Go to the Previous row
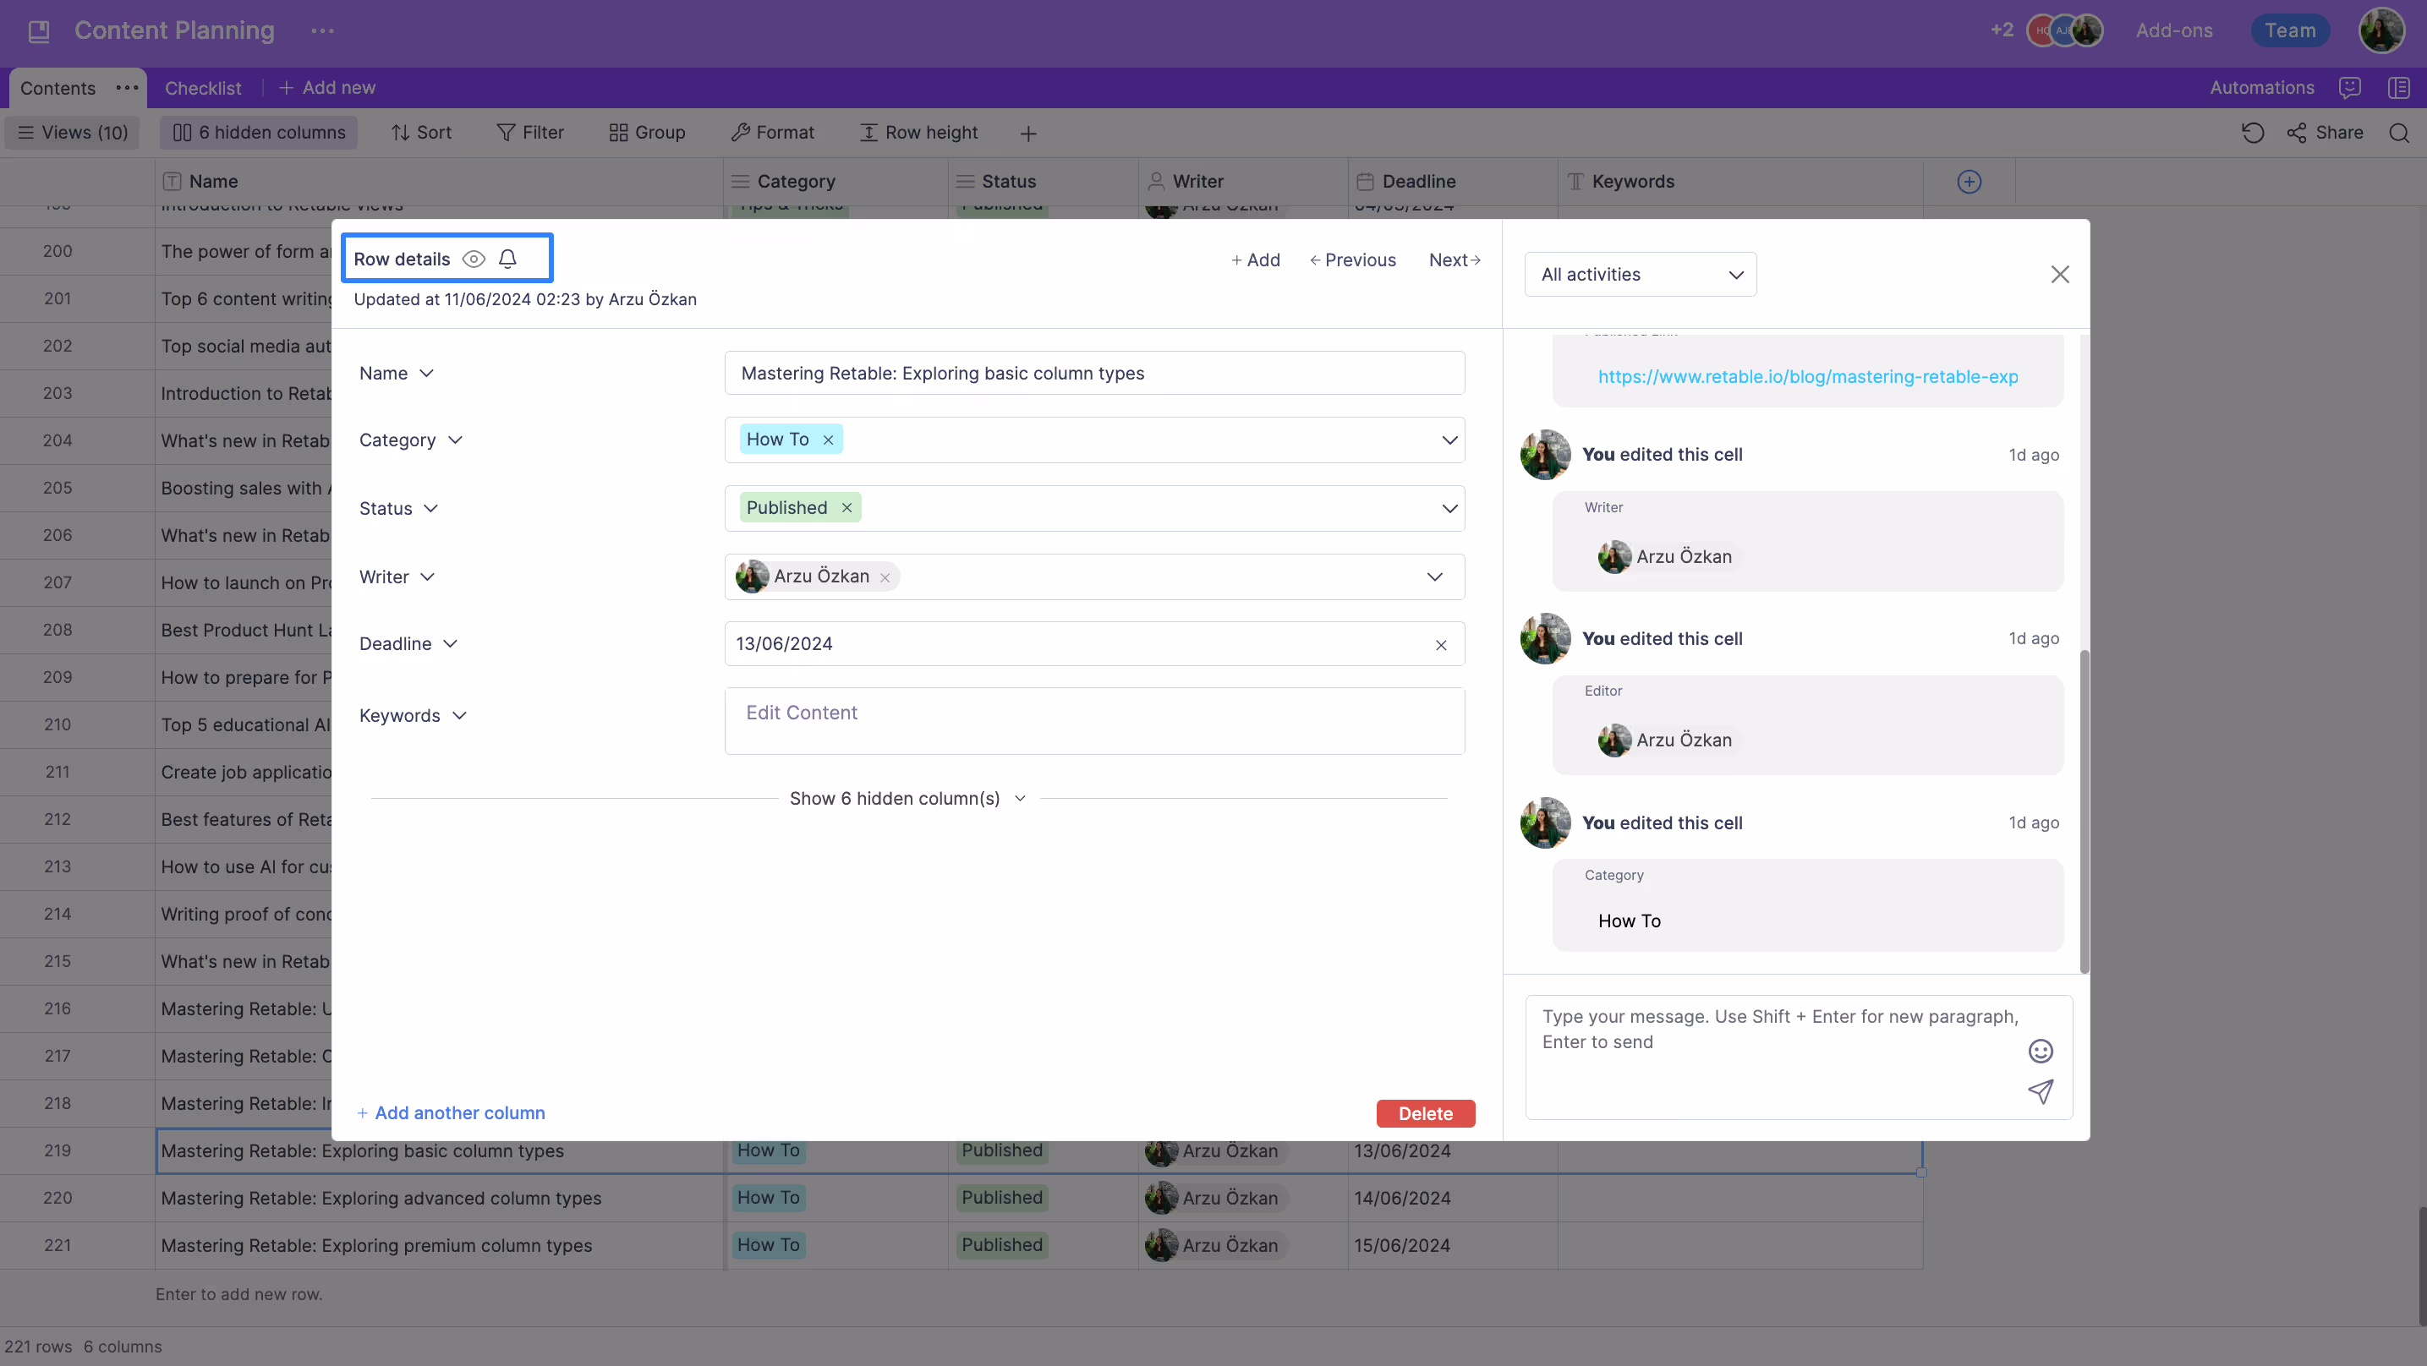Screen dimensions: 2427x1366 point(1352,260)
